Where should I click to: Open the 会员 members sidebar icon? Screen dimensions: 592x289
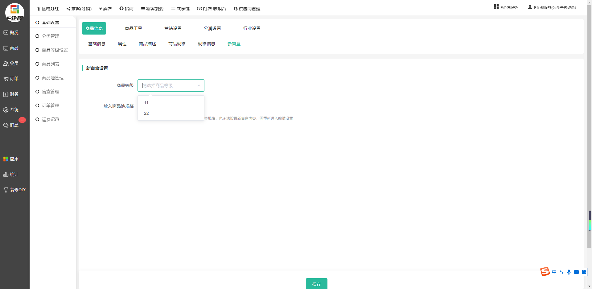(6, 64)
